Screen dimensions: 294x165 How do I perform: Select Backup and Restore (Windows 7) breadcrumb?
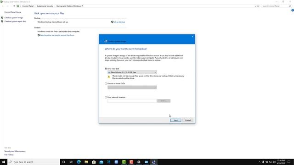(x=70, y=6)
